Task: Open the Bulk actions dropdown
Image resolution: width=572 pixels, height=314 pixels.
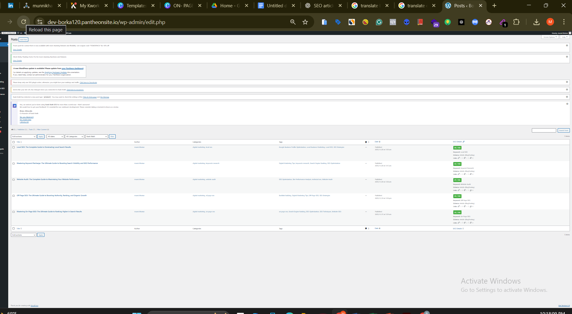Action: (x=23, y=136)
